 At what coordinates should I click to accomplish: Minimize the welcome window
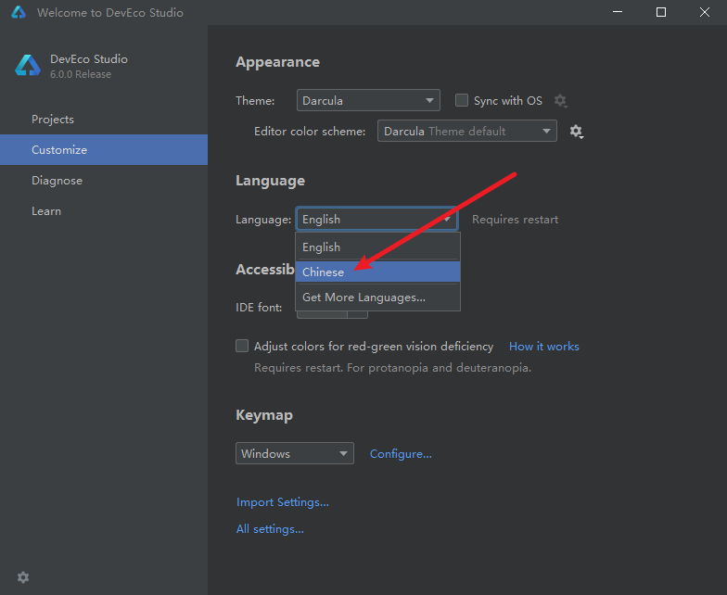pos(618,12)
